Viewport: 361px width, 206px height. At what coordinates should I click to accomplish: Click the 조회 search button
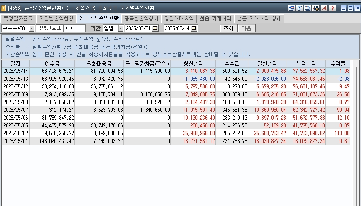229,28
